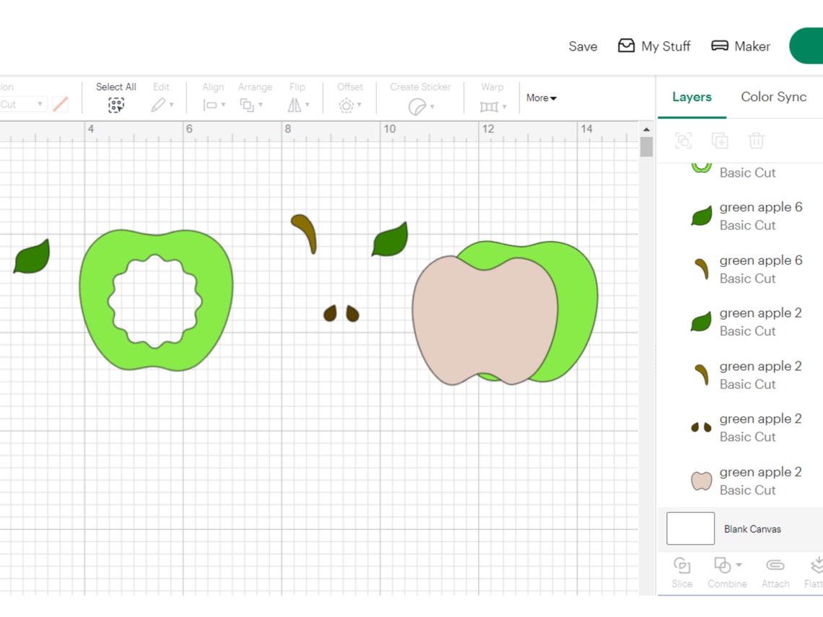Switch to the Color Sync tab
Screen dimensions: 823x617
pyautogui.click(x=773, y=97)
